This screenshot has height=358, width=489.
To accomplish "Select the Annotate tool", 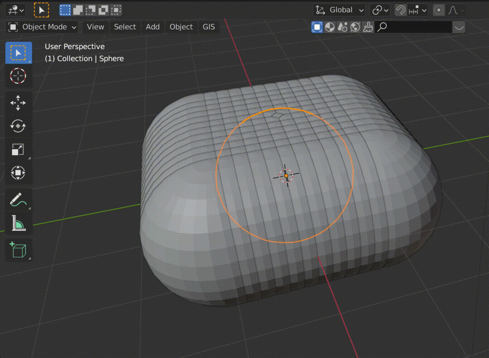I will (18, 199).
